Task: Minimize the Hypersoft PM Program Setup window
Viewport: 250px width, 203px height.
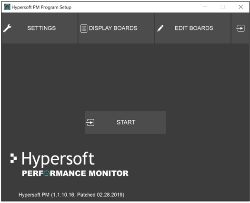Action: (205, 7)
